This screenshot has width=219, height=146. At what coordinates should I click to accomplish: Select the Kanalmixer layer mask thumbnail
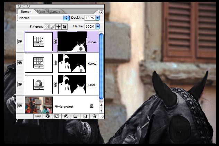(72, 85)
